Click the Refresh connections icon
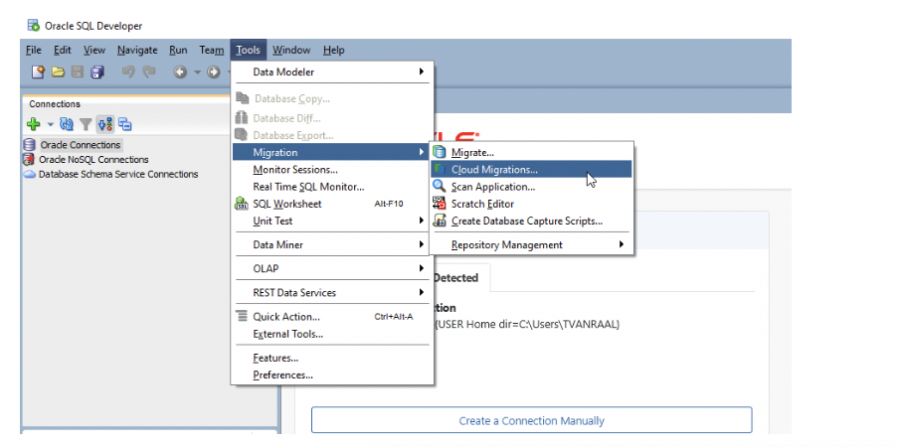The width and height of the screenshot is (899, 447). click(x=67, y=123)
